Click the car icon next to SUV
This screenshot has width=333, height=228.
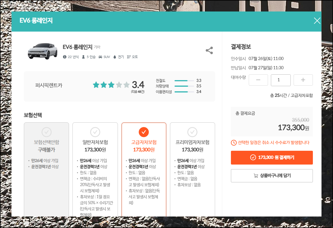coord(100,57)
